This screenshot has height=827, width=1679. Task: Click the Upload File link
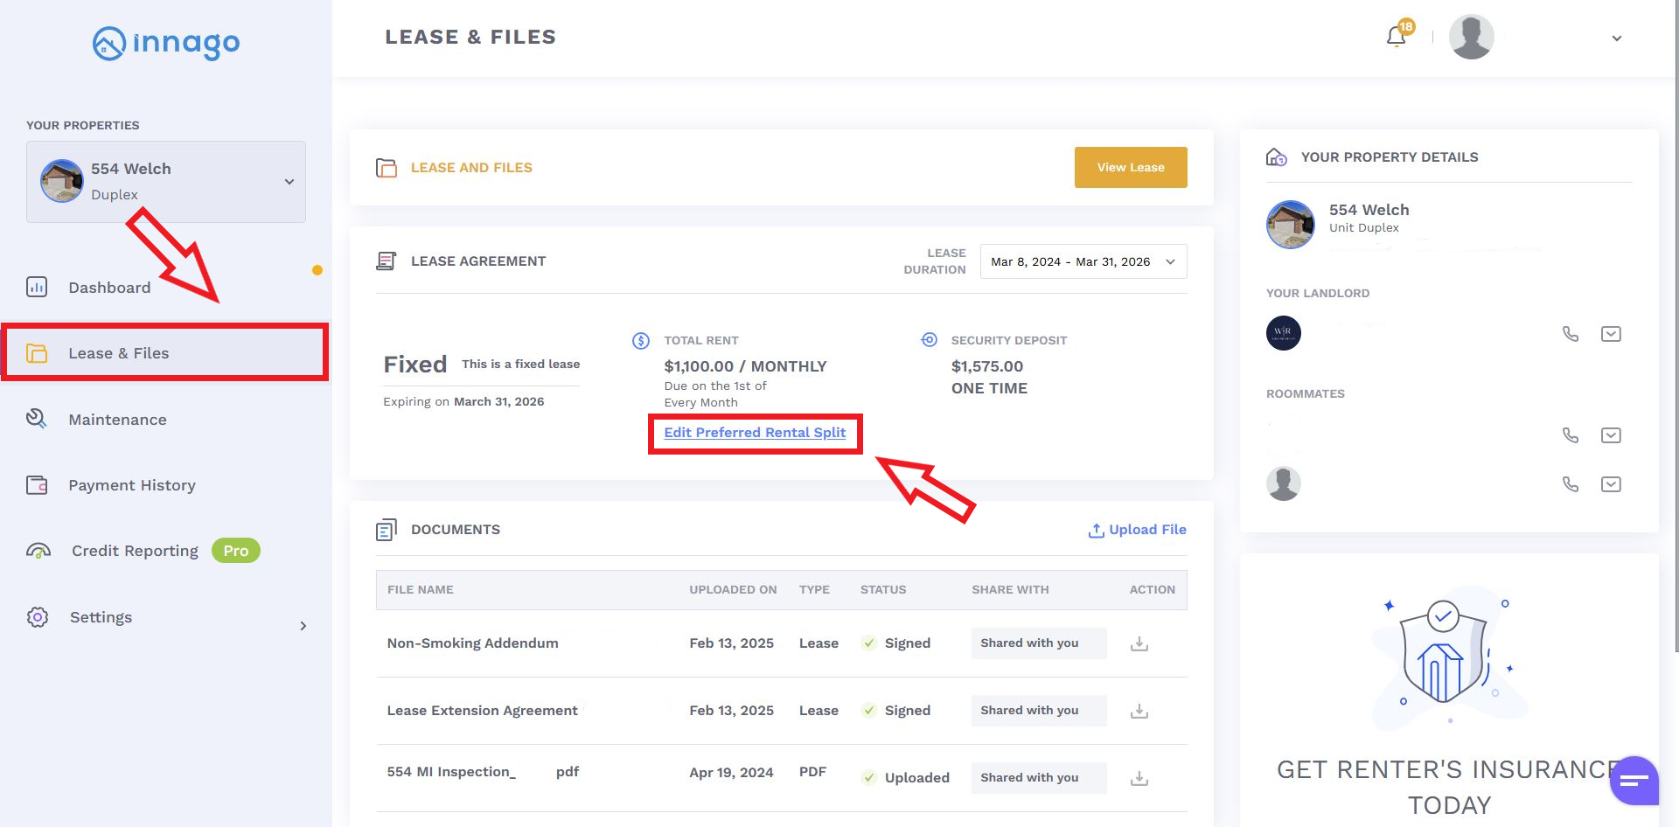1137,530
